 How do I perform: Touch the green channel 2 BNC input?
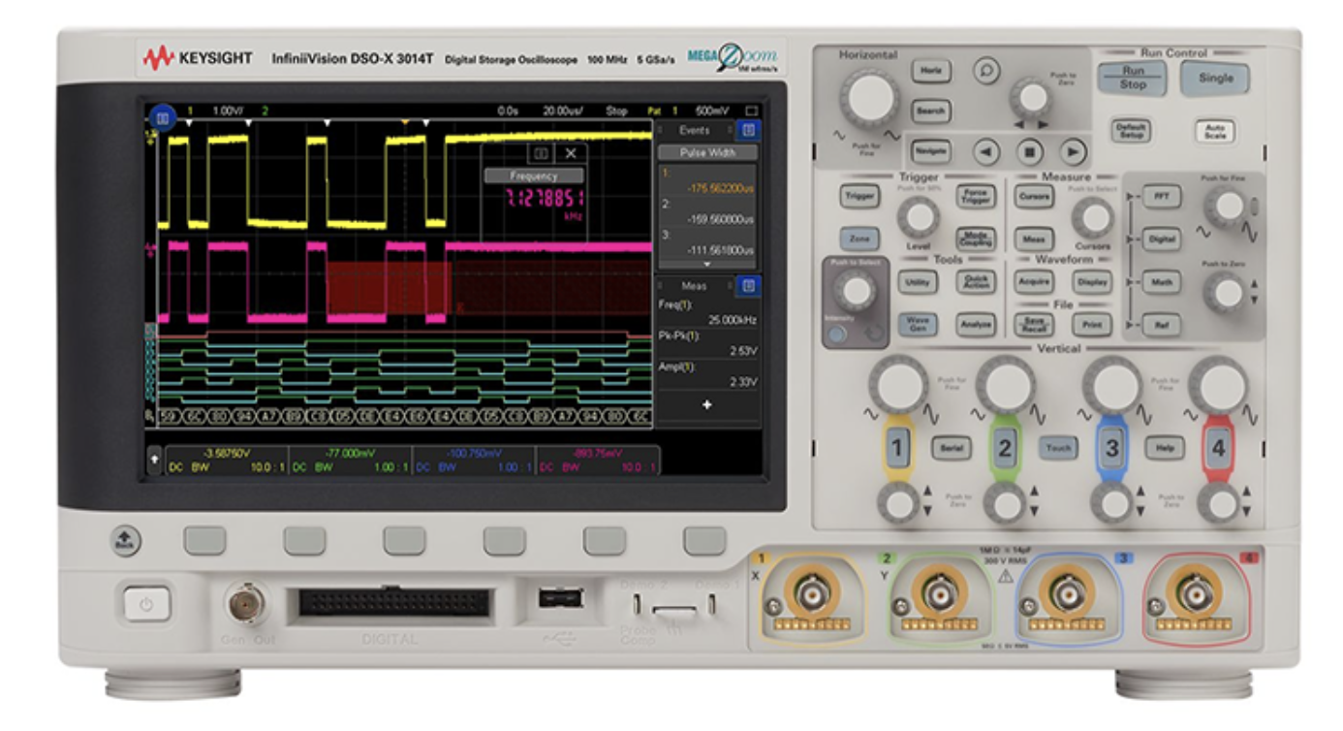point(940,592)
